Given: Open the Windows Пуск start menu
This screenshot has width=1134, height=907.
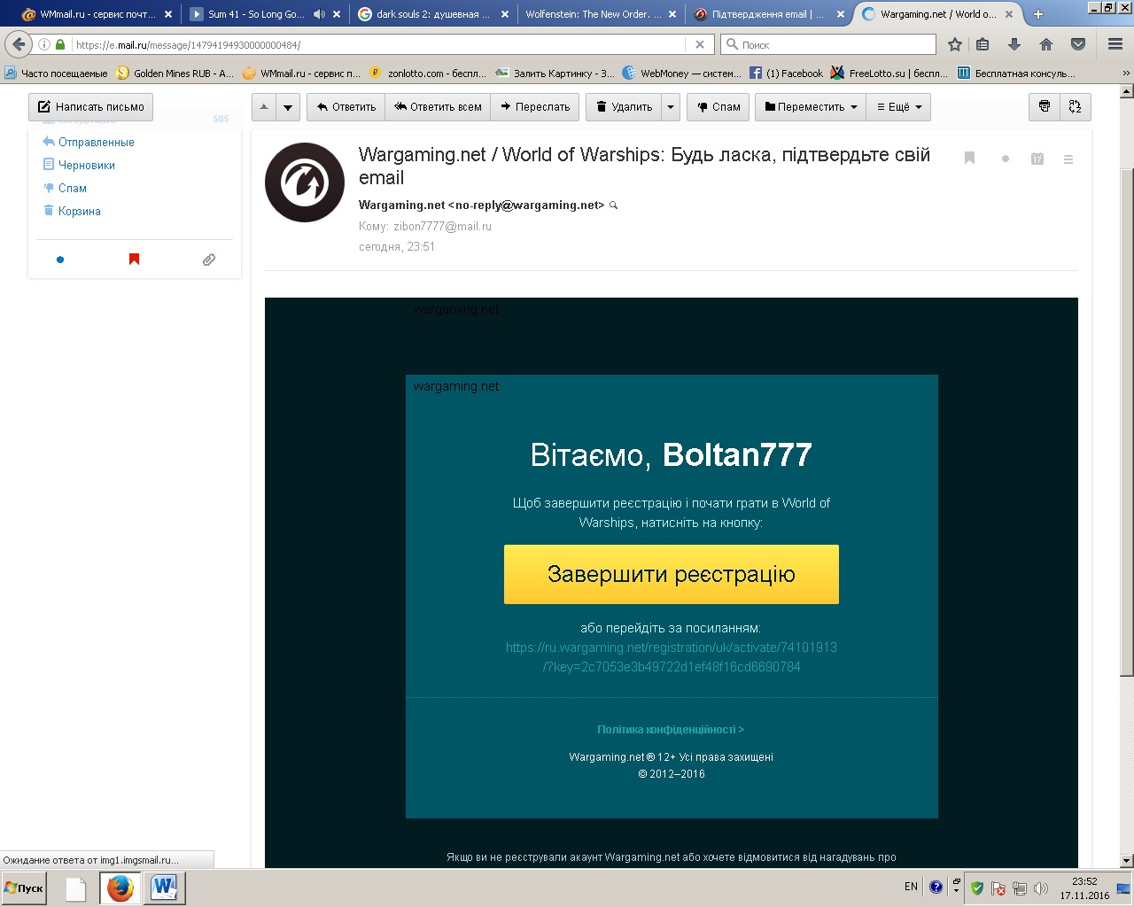Looking at the screenshot, I should (x=24, y=888).
